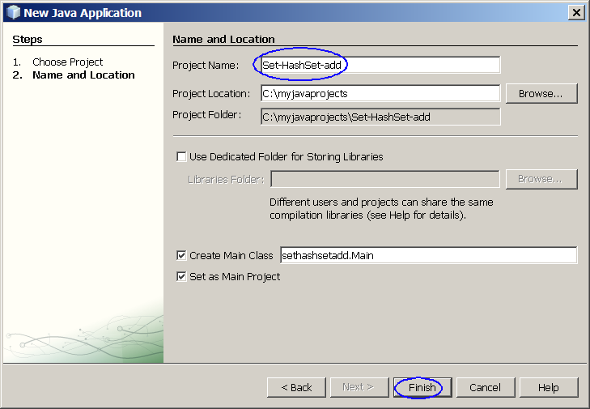
Task: Click the Libraries Folder: label
Action: pyautogui.click(x=226, y=180)
